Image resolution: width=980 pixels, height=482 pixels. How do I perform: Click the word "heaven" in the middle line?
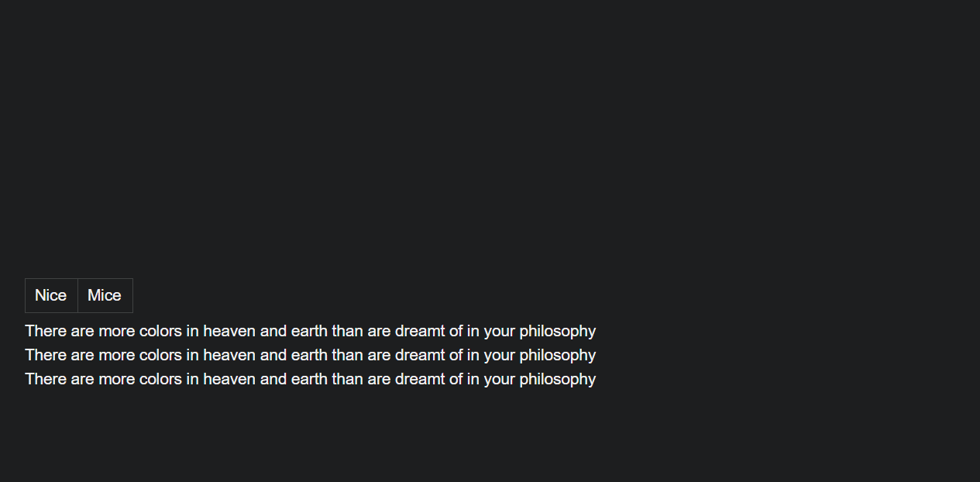pyautogui.click(x=229, y=356)
